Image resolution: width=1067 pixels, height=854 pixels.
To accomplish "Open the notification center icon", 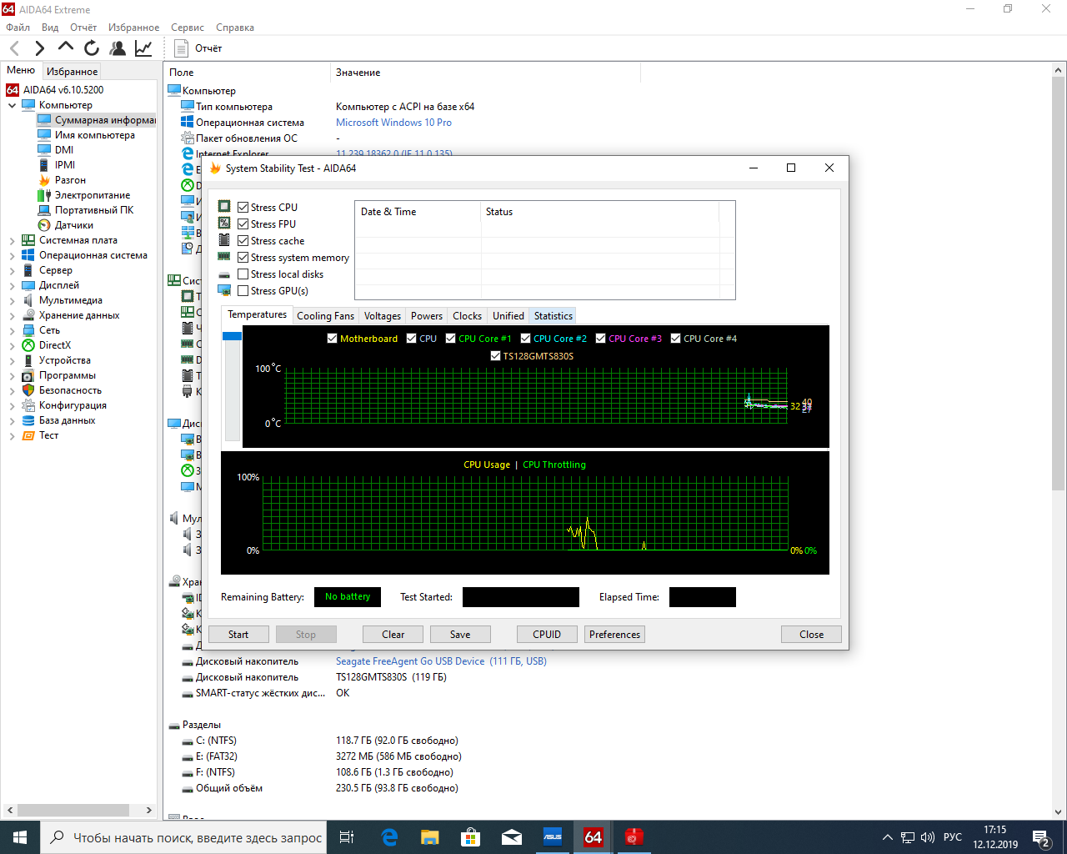I will click(1041, 837).
